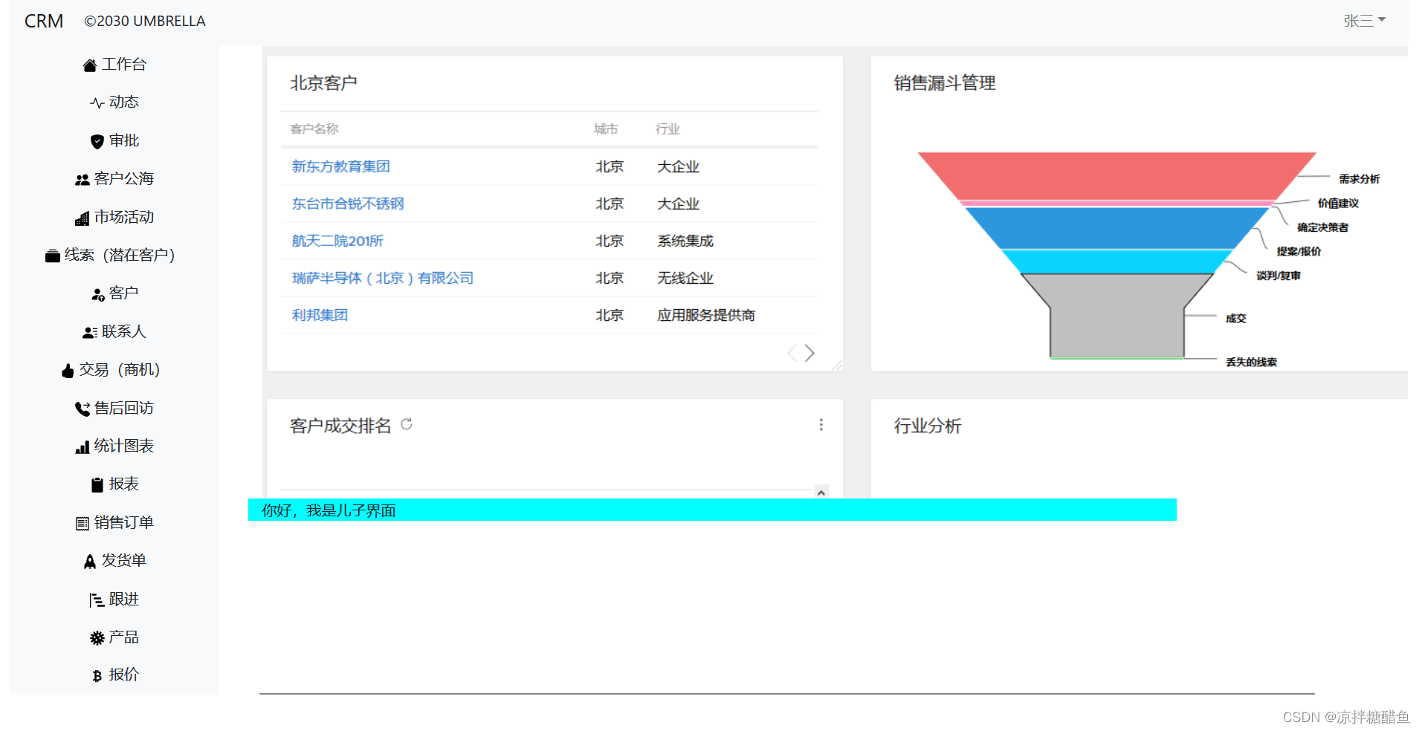Click the pulse icon beside 动态
Screen dimensions: 1422x731
tap(97, 103)
